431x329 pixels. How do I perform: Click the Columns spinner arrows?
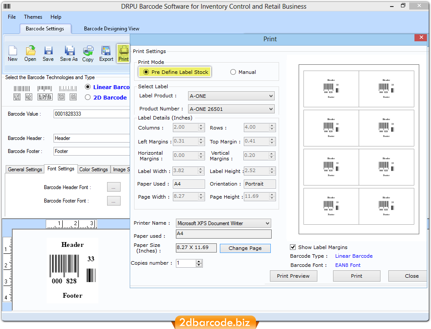point(201,127)
